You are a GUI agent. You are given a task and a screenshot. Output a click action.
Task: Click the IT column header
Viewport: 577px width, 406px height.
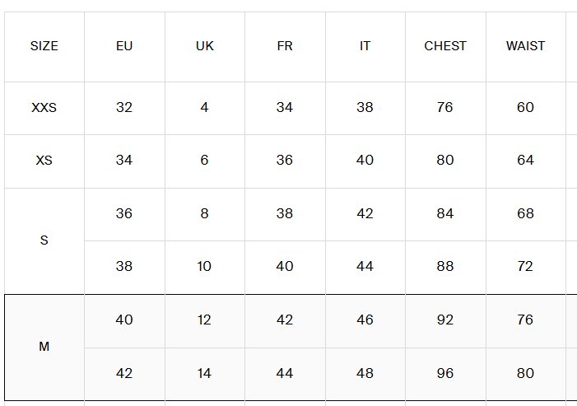[365, 46]
